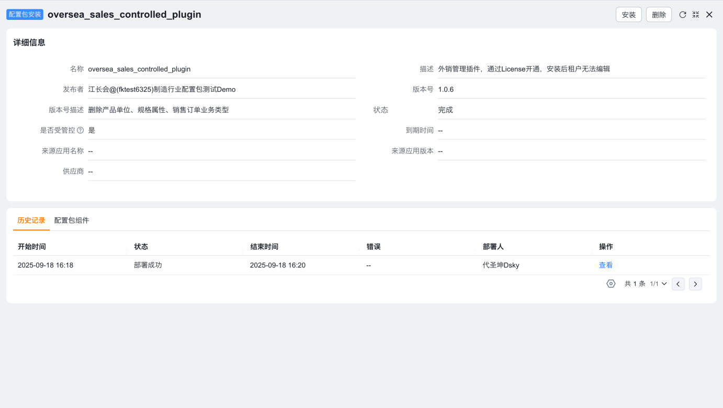Screen dimensions: 723x408
Task: Click the help icon next to 是否受管控
Action: (x=81, y=130)
